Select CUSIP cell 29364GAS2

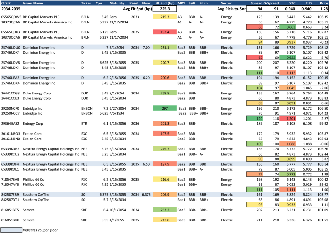tap(11, 123)
